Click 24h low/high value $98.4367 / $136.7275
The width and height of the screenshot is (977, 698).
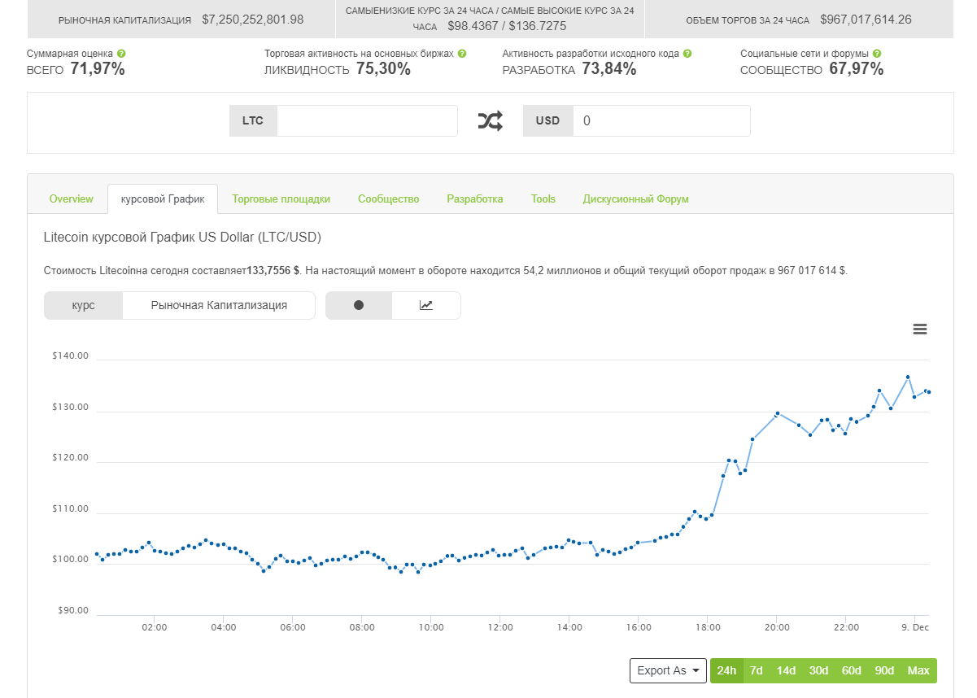click(507, 26)
